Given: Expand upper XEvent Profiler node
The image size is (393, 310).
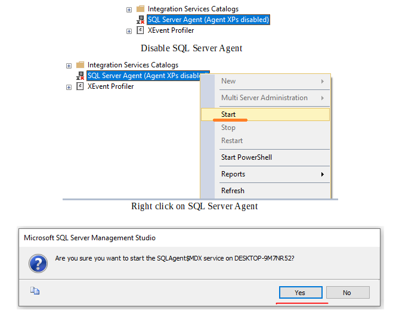Looking at the screenshot, I should coord(129,32).
